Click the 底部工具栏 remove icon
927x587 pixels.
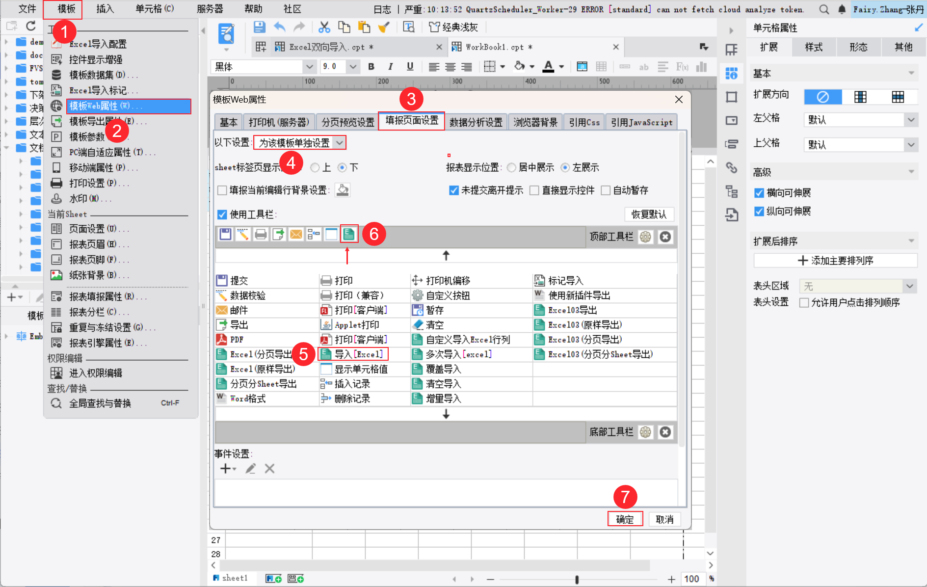(665, 432)
